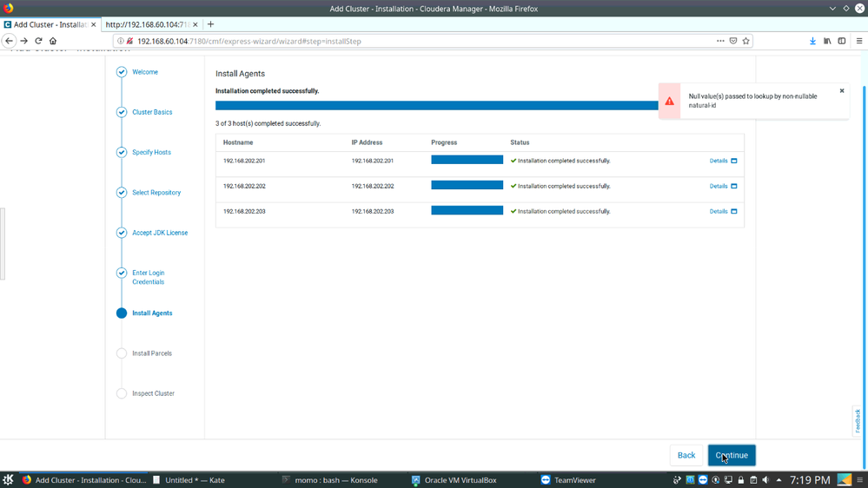This screenshot has height=488, width=868.
Task: Click the Install Agents filled step circle
Action: 122,313
